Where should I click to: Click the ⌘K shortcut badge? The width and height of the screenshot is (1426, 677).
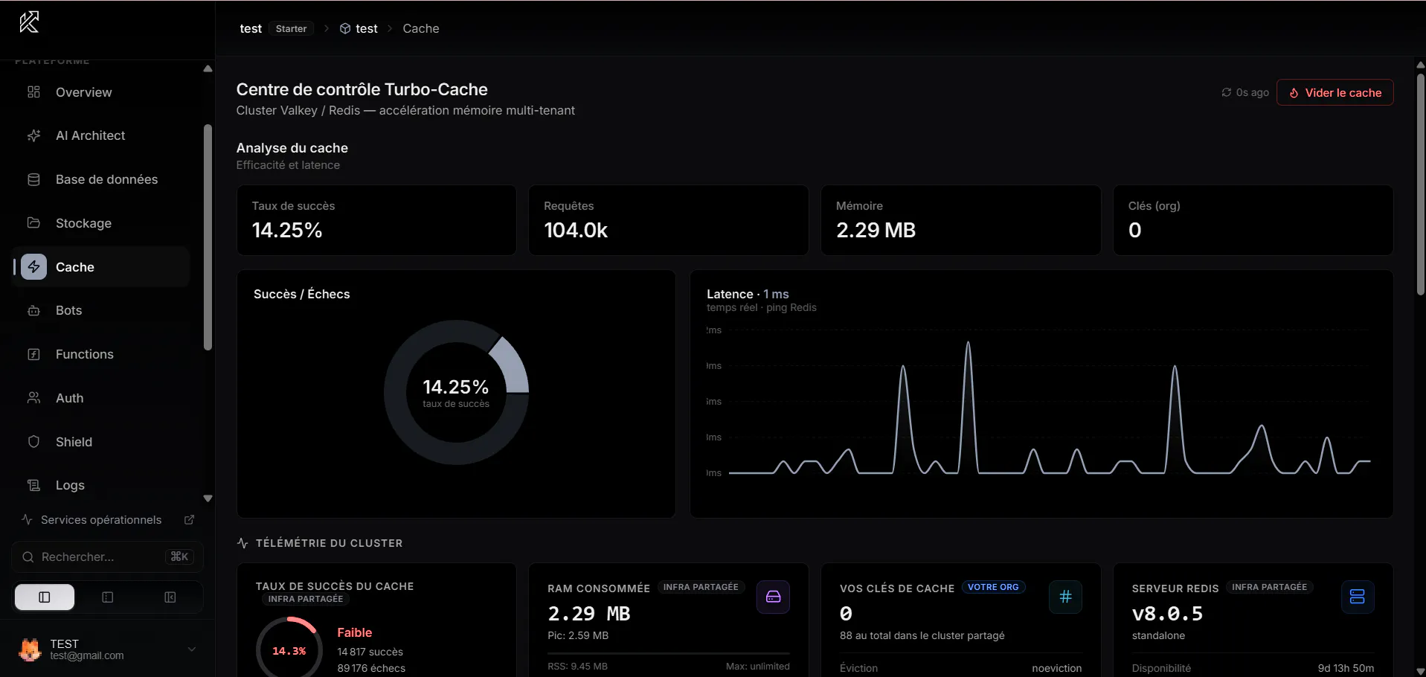pos(179,556)
